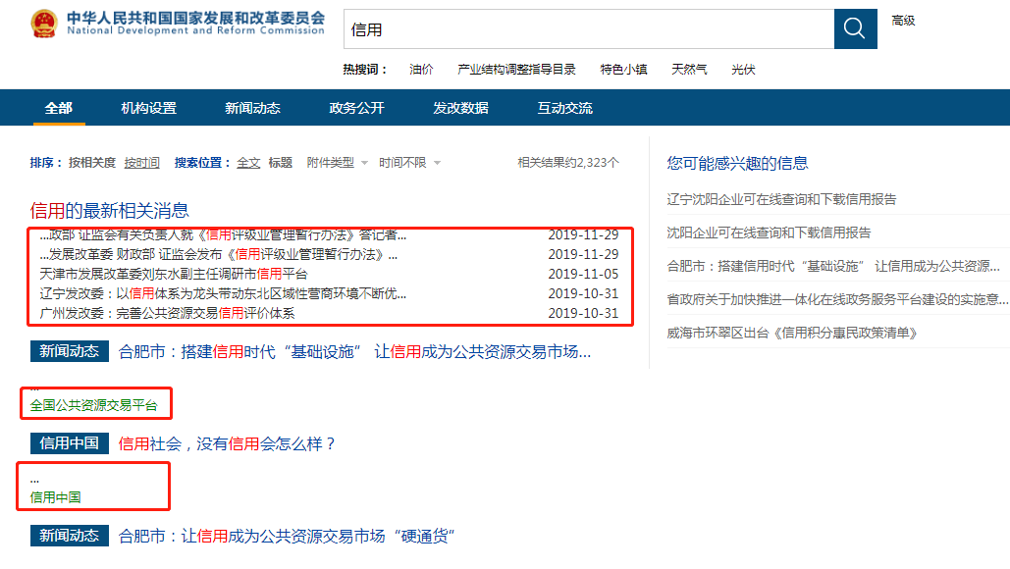Select hot search term 光伏
The width and height of the screenshot is (1010, 569).
(743, 70)
